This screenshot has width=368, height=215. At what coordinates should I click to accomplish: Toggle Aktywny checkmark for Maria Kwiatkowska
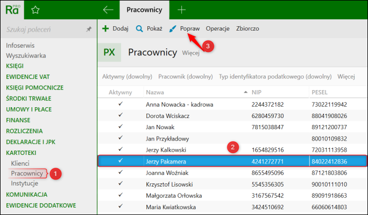[121, 206]
